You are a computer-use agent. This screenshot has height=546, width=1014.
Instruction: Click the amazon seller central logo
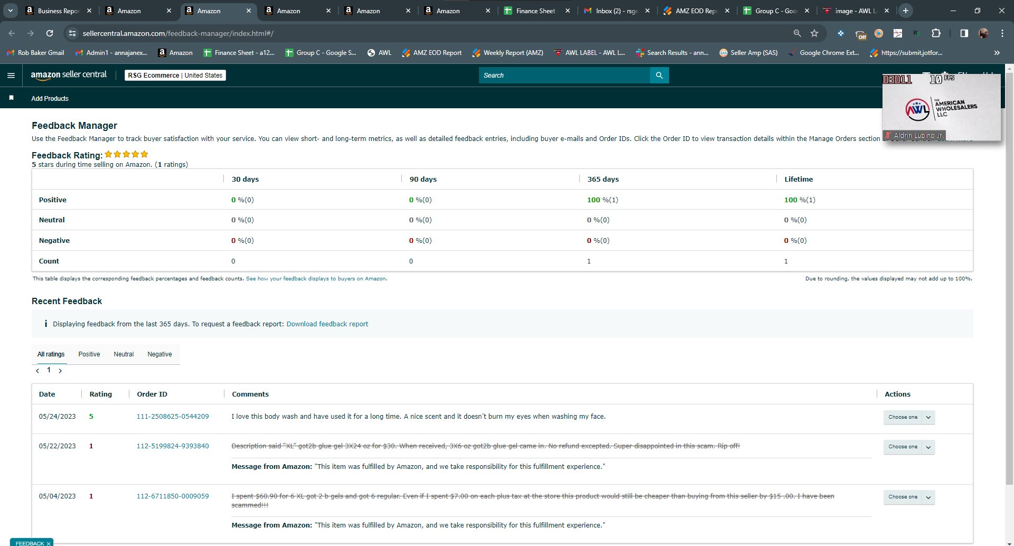pyautogui.click(x=69, y=75)
